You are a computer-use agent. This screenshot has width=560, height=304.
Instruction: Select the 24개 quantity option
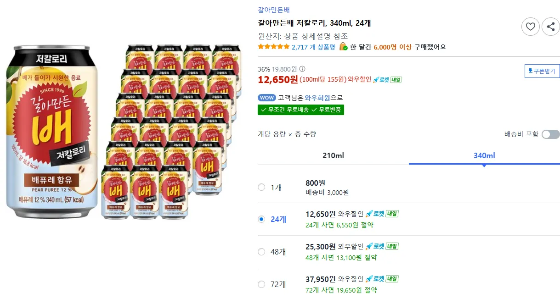pos(261,219)
